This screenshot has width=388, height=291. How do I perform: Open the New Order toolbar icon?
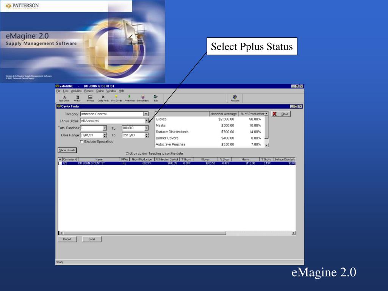click(x=64, y=98)
